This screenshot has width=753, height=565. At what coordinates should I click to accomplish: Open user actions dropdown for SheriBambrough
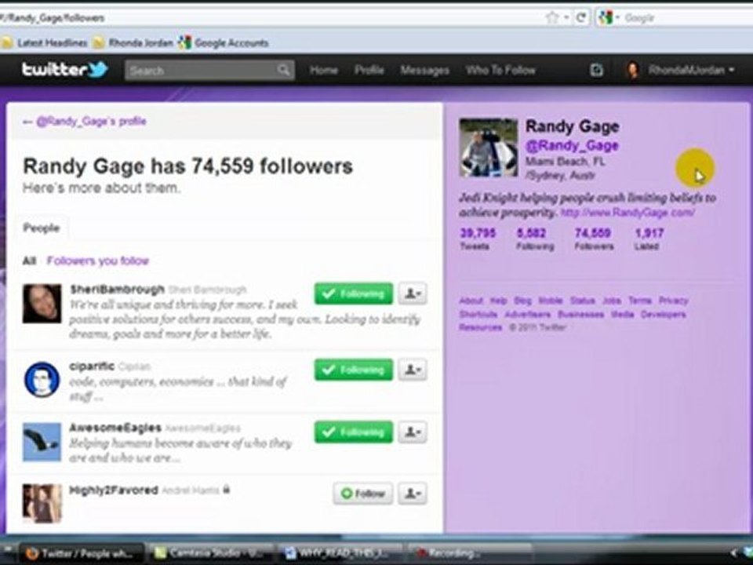(x=413, y=293)
